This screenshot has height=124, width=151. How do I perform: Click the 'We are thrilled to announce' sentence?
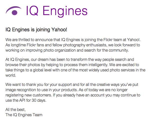click(32, 40)
